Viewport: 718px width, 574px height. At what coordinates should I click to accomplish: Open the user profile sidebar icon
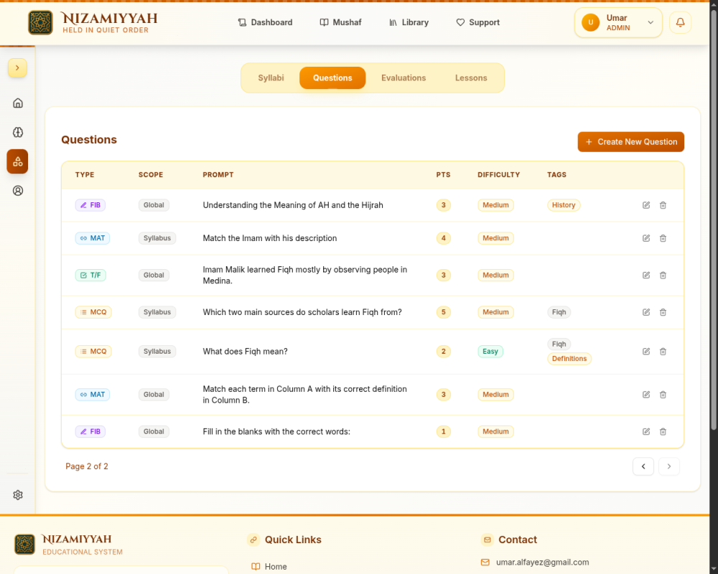coord(18,191)
